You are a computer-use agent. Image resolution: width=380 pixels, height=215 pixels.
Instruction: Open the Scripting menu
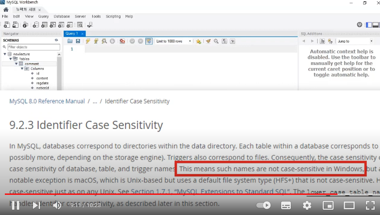coord(113,16)
